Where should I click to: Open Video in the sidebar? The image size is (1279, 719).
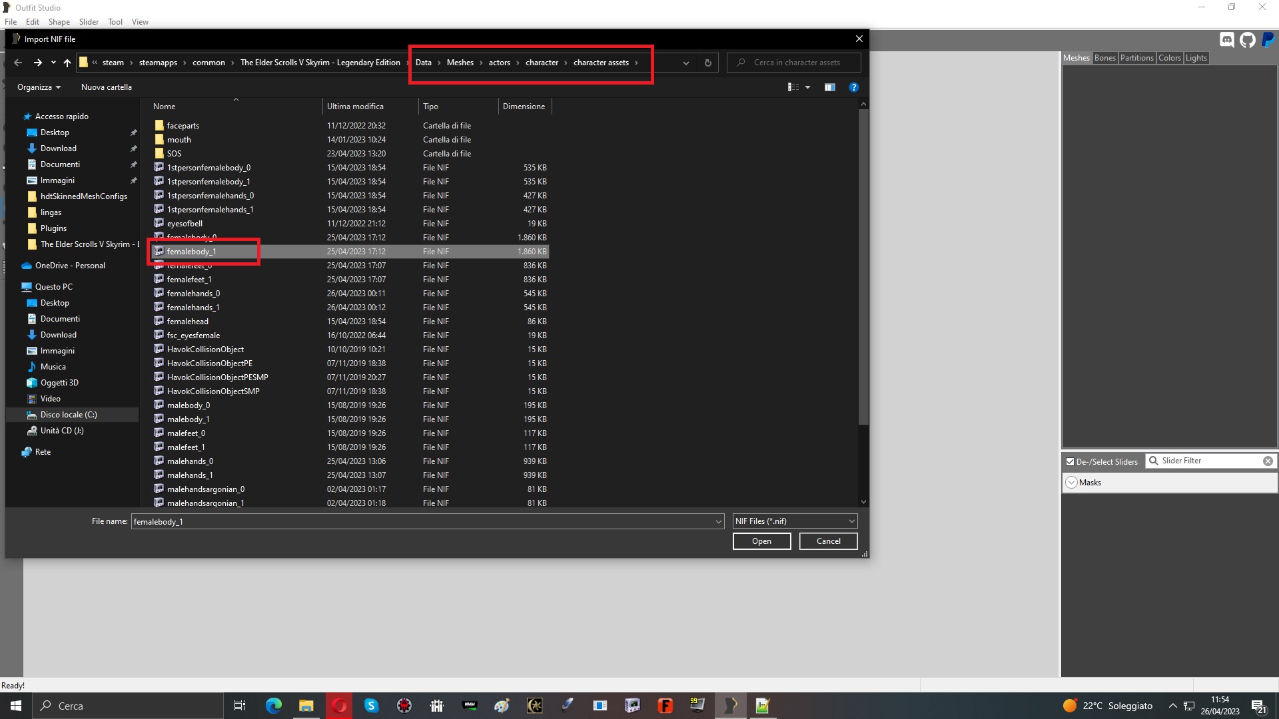click(51, 399)
